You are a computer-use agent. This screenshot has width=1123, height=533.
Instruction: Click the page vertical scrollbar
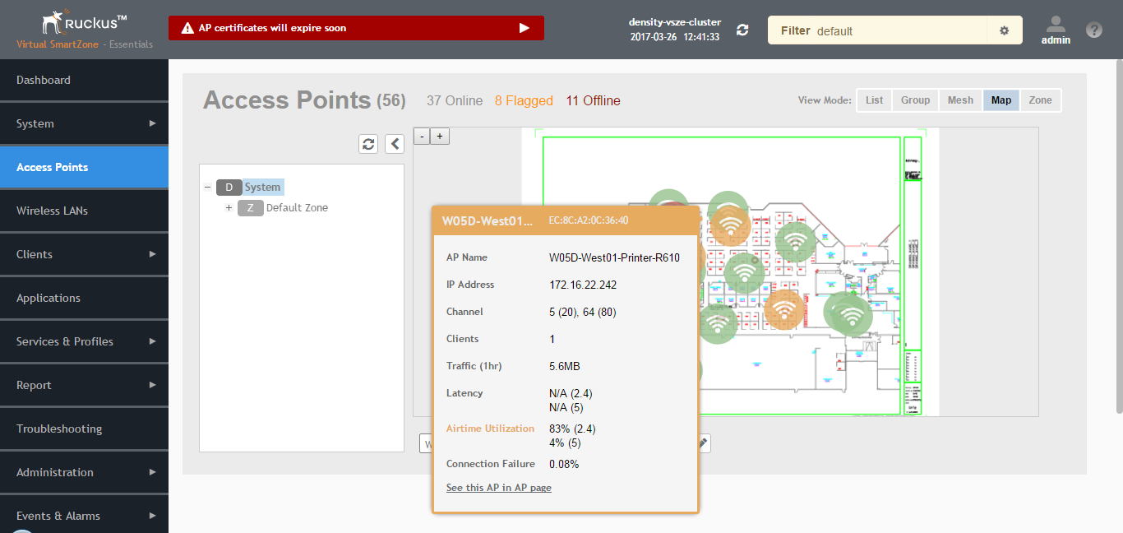point(1119,236)
